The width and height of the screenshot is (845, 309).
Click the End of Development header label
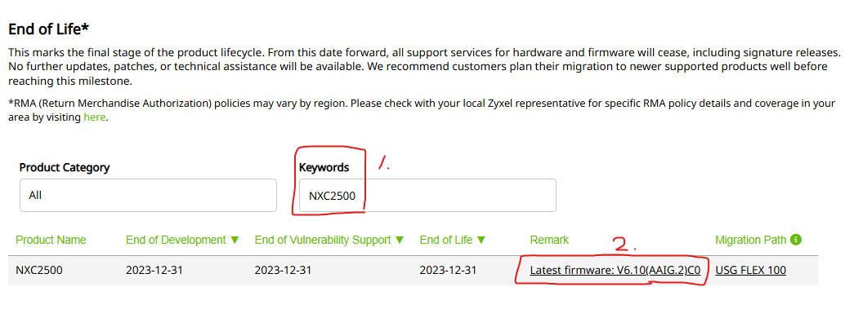(x=176, y=240)
